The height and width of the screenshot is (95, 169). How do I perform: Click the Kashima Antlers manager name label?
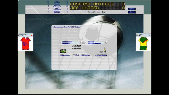[21, 36]
